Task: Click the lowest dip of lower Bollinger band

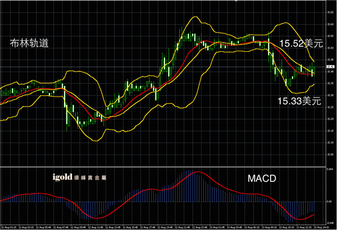Action: click(96, 141)
